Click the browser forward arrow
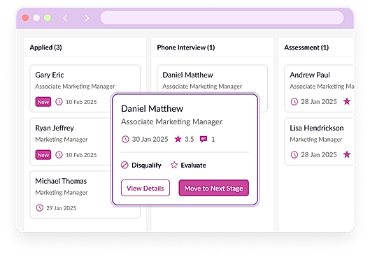This screenshot has height=257, width=370. click(x=87, y=18)
